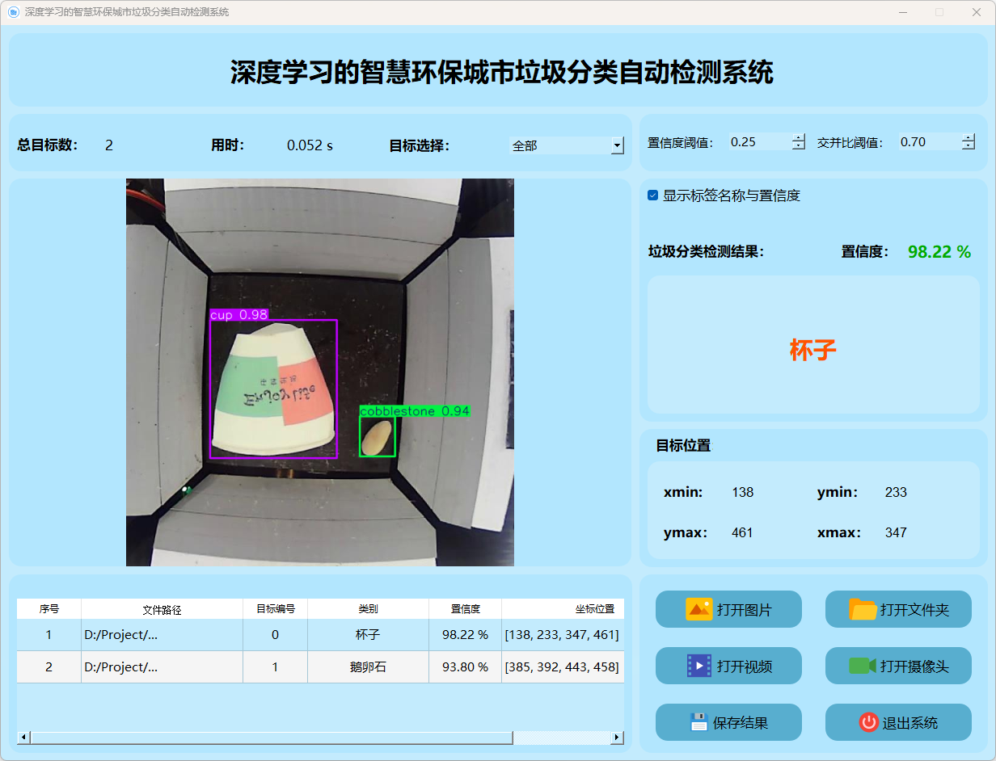Viewport: 996px width, 761px height.
Task: Click the 文件路径 column header
Action: tap(162, 609)
